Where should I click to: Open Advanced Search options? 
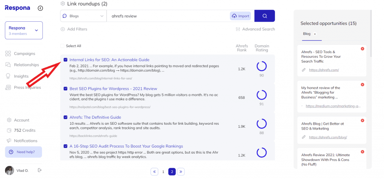(x=255, y=29)
